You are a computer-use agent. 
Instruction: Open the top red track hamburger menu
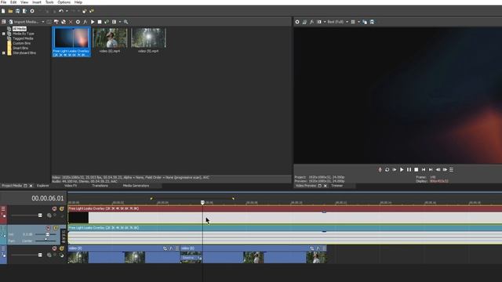click(3, 209)
